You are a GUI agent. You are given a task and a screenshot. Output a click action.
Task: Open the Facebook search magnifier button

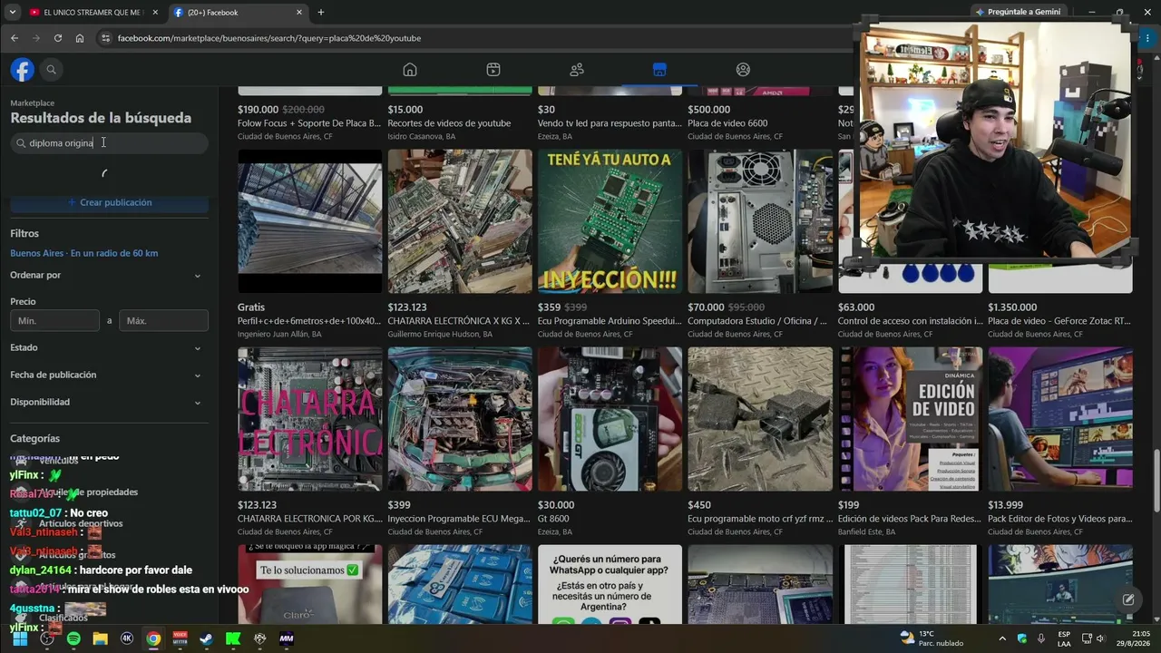coord(52,70)
